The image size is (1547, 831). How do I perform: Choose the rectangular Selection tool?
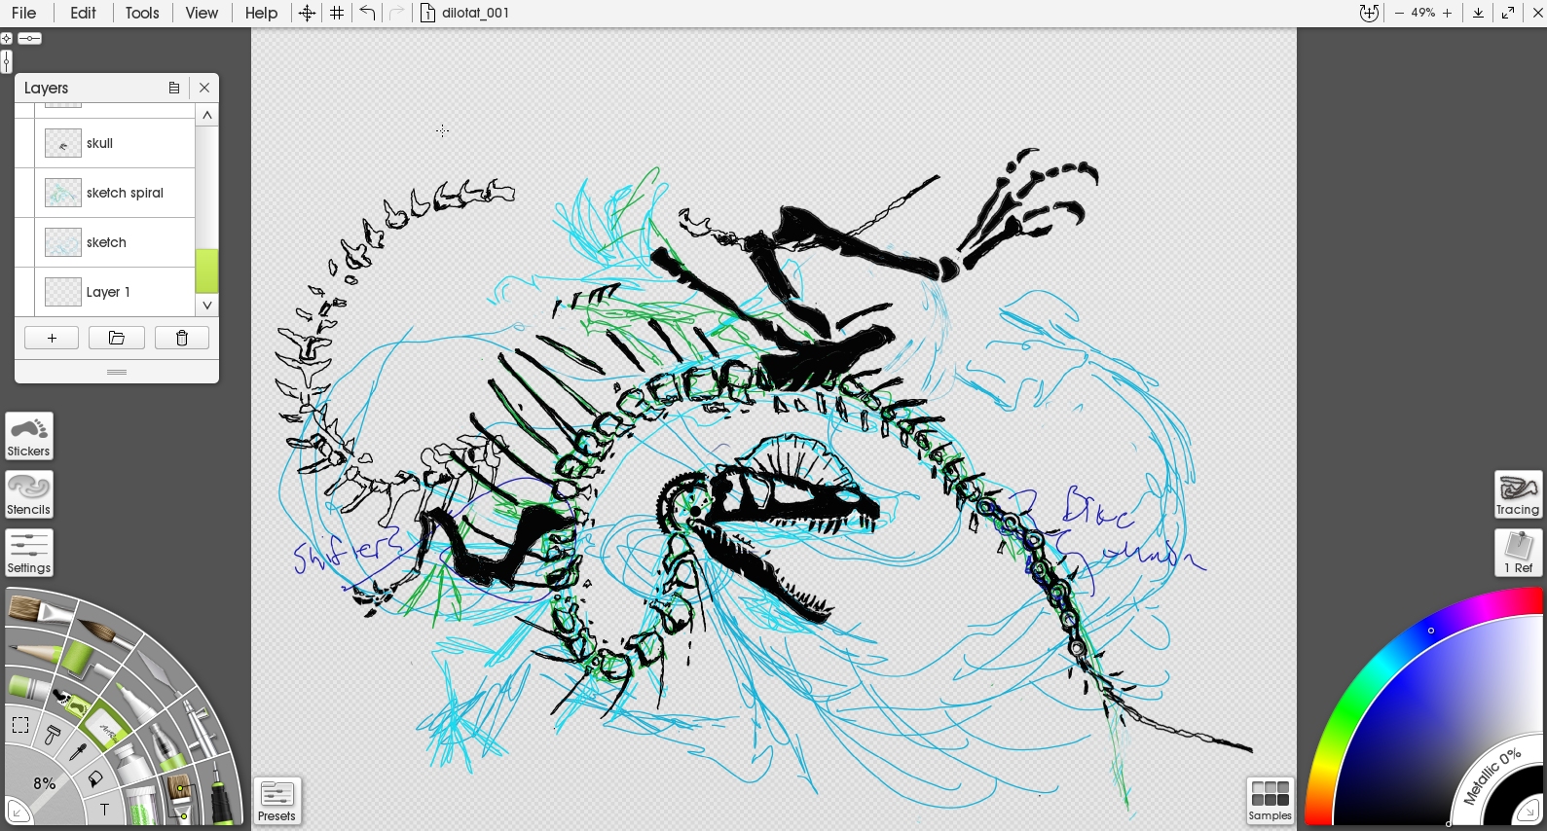[x=20, y=725]
